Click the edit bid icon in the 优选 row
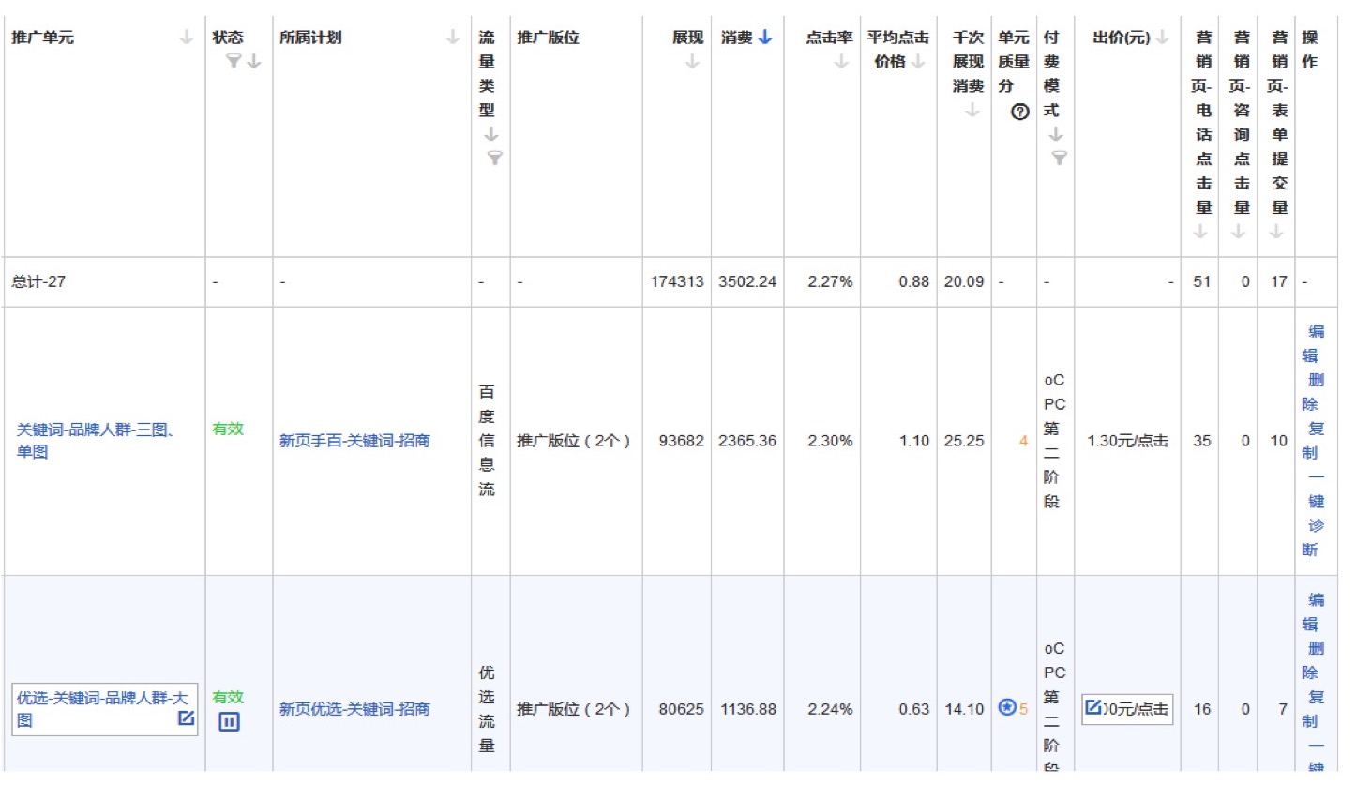This screenshot has width=1356, height=785. point(1092,708)
